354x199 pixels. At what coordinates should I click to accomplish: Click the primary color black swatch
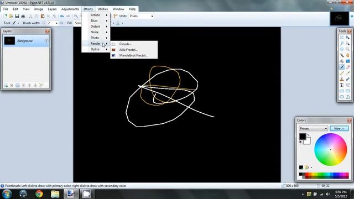click(x=303, y=137)
